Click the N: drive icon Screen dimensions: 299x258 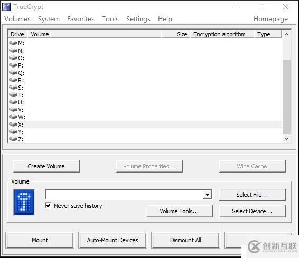point(13,51)
